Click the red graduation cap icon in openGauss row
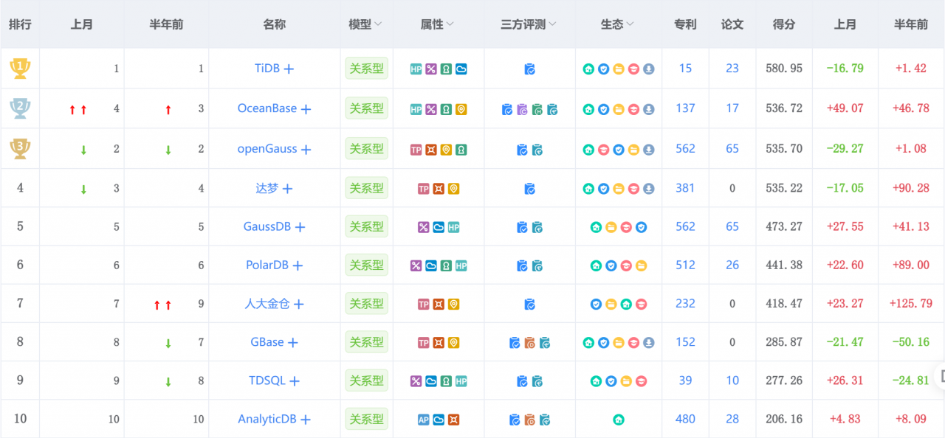 [x=603, y=150]
